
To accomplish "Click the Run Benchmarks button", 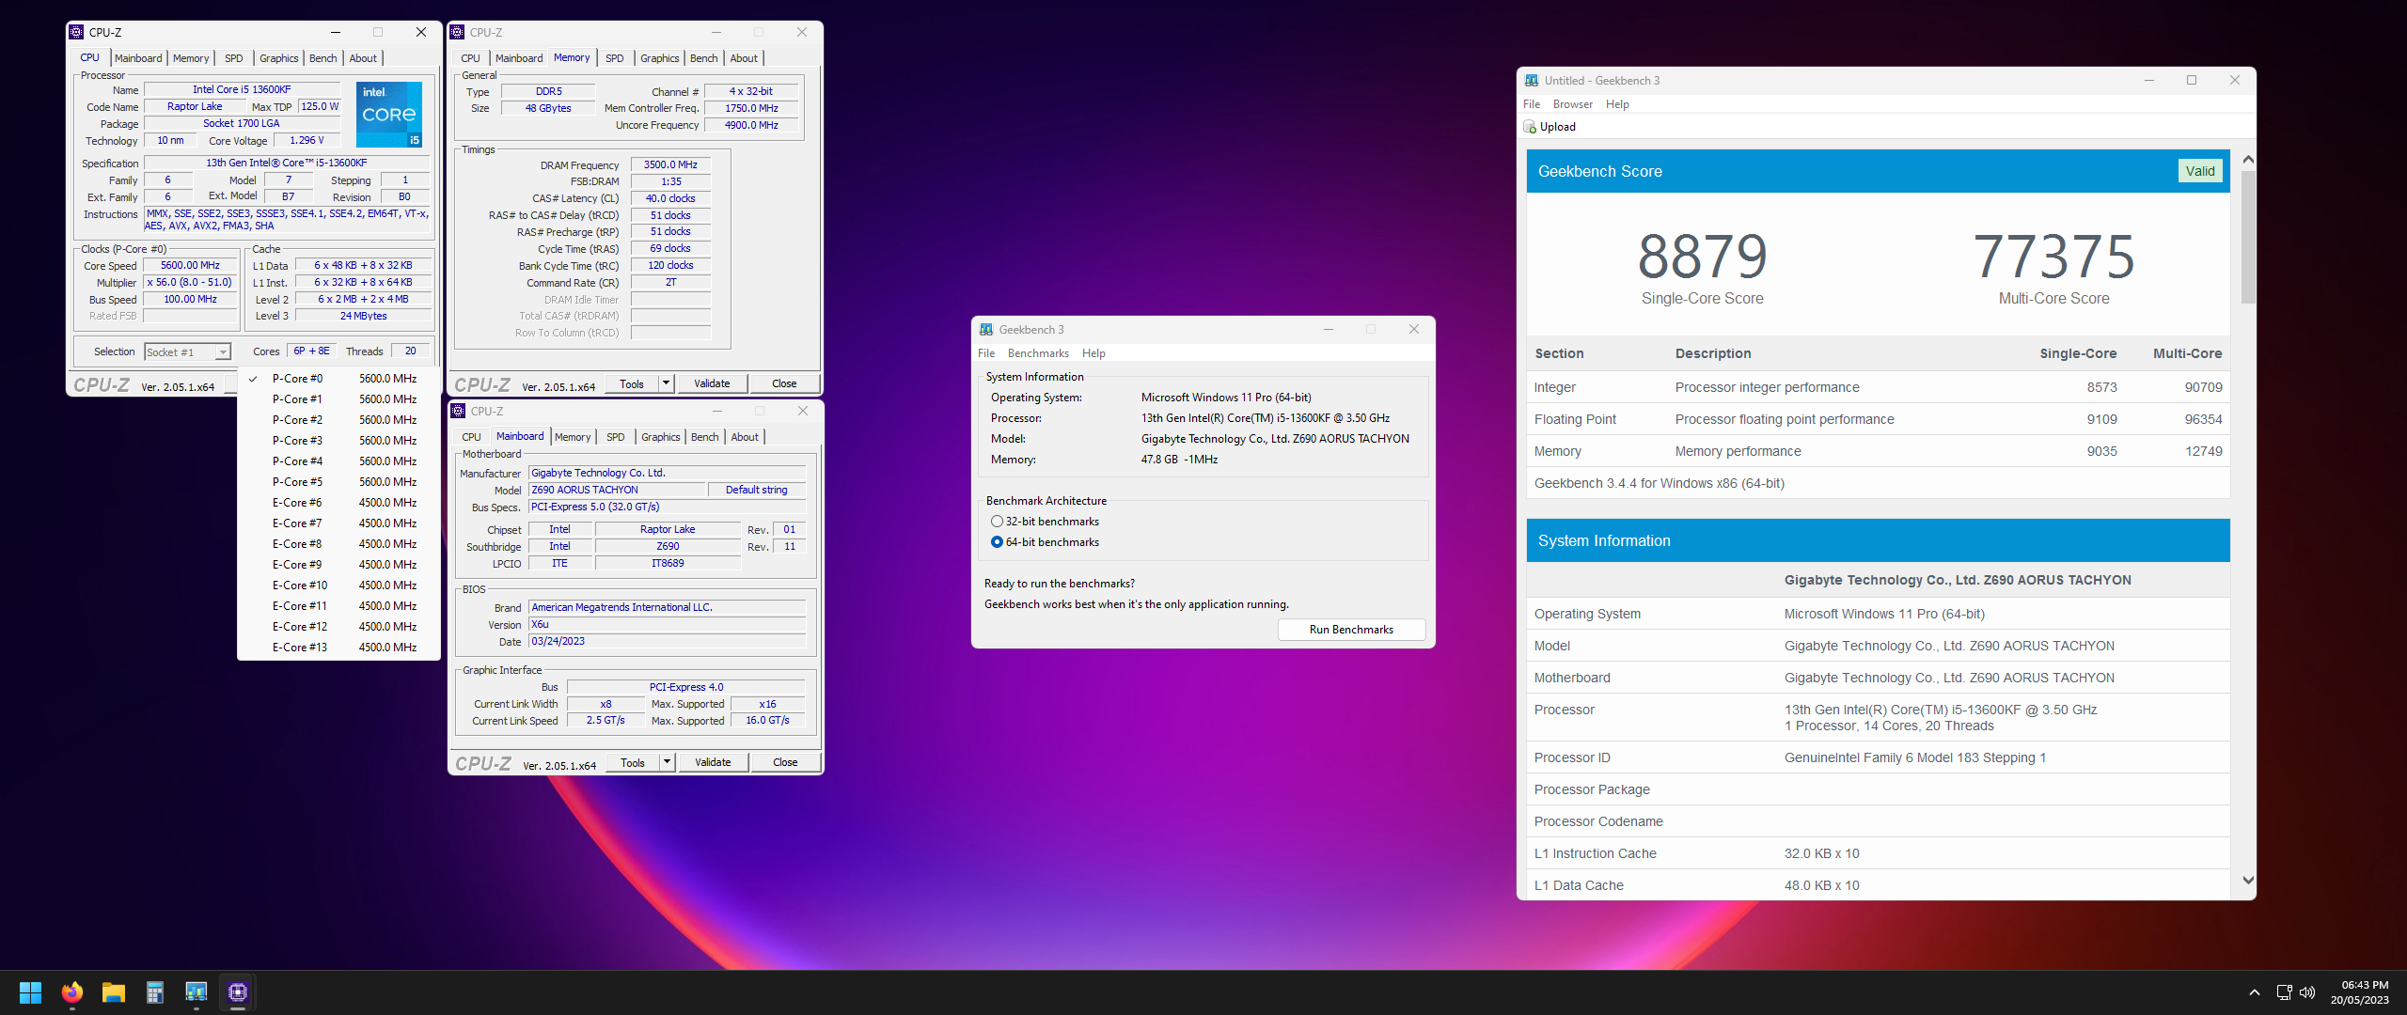I will 1351,630.
